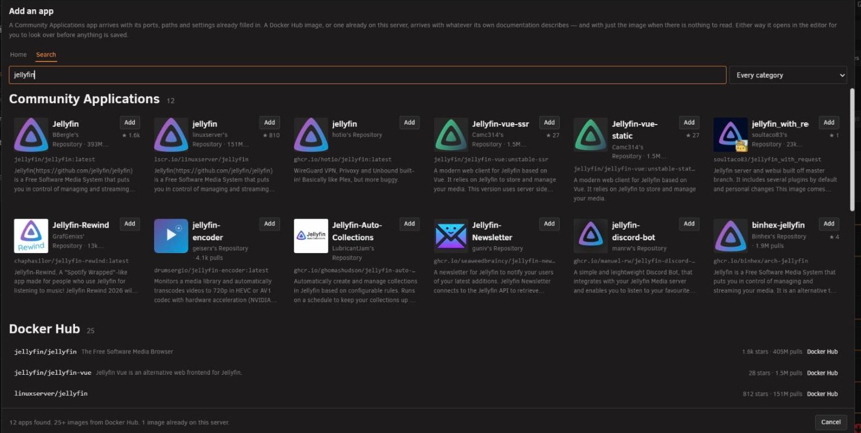Select the Jellyfin-vue-static green logo icon
The height and width of the screenshot is (433, 861).
[590, 134]
